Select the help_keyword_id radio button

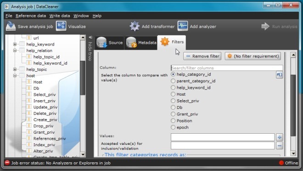pos(173,87)
